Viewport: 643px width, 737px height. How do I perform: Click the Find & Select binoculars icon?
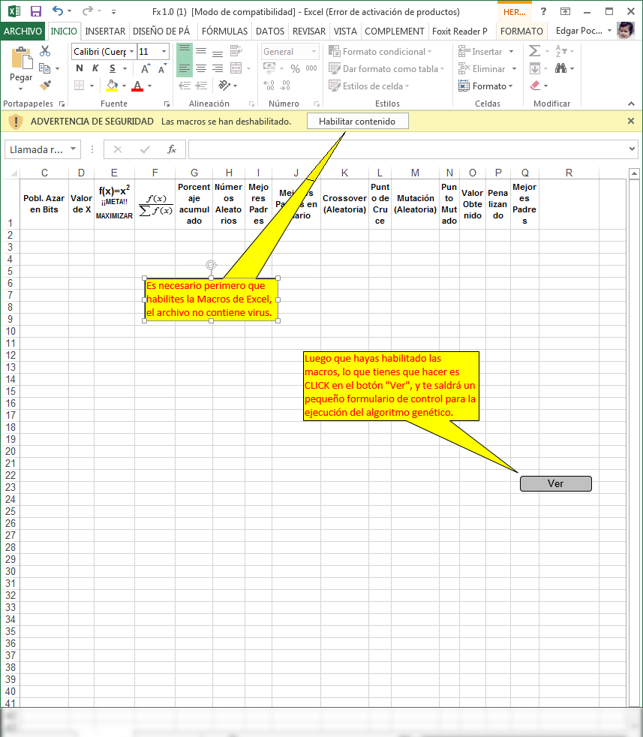tap(562, 68)
